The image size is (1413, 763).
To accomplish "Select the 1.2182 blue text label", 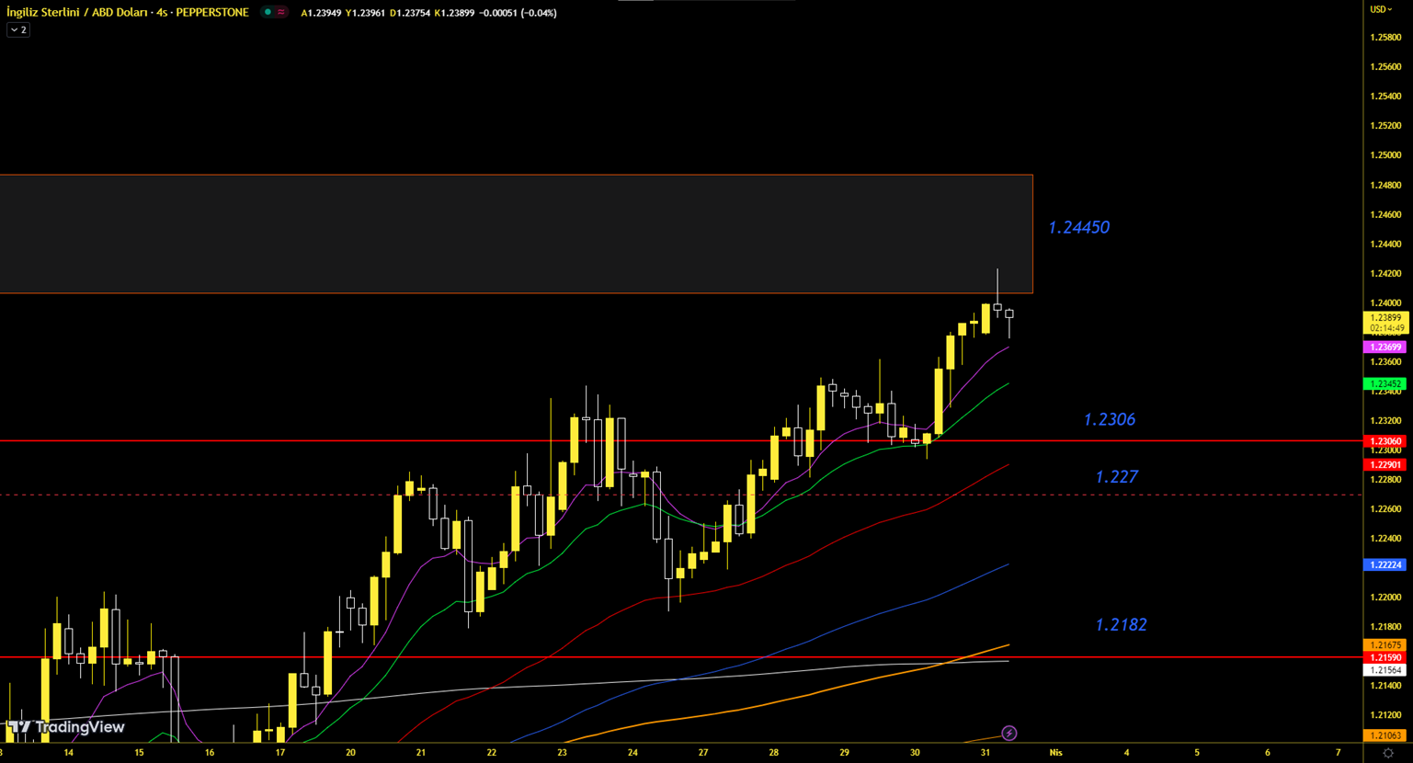I will [1121, 624].
